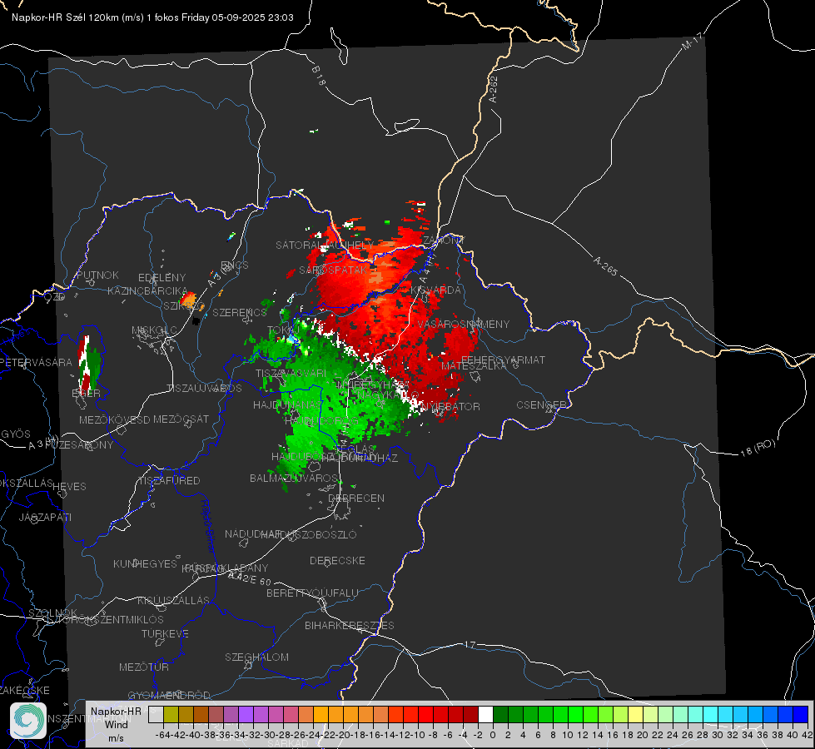Click the KUNHEGYES town label
The image size is (815, 749).
145,564
